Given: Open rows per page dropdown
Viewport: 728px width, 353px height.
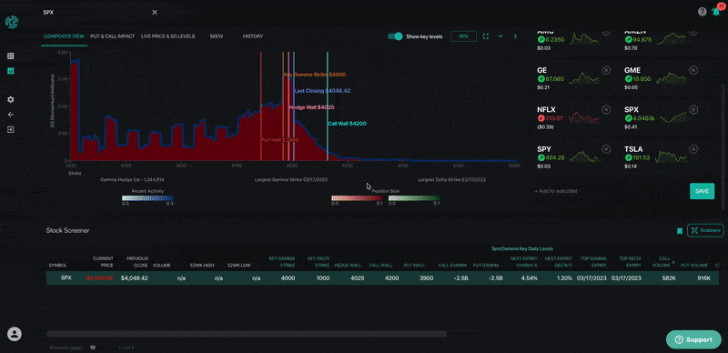Looking at the screenshot, I should coord(93,348).
